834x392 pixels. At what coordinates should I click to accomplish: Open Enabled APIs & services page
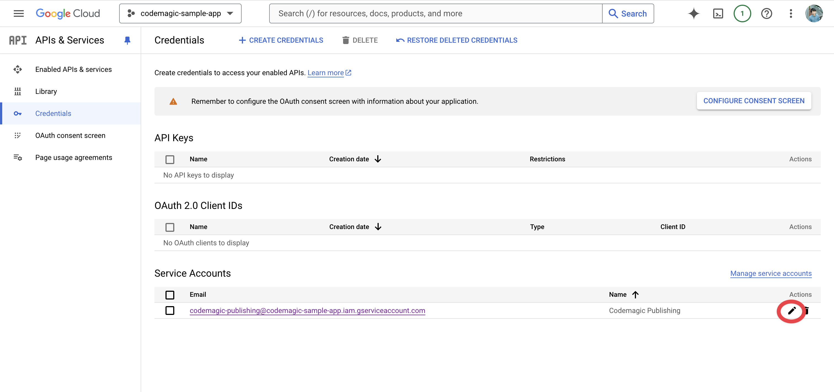pos(70,69)
